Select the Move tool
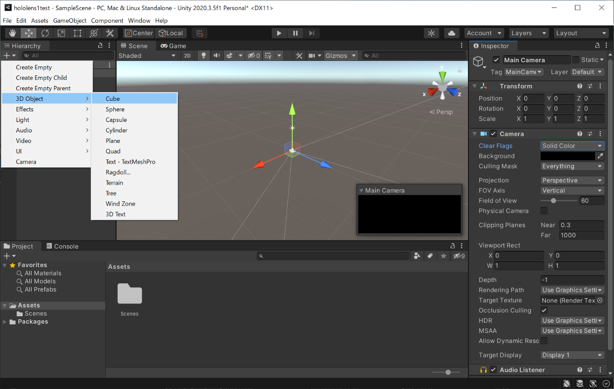Screen dimensions: 614x389 click(29, 33)
